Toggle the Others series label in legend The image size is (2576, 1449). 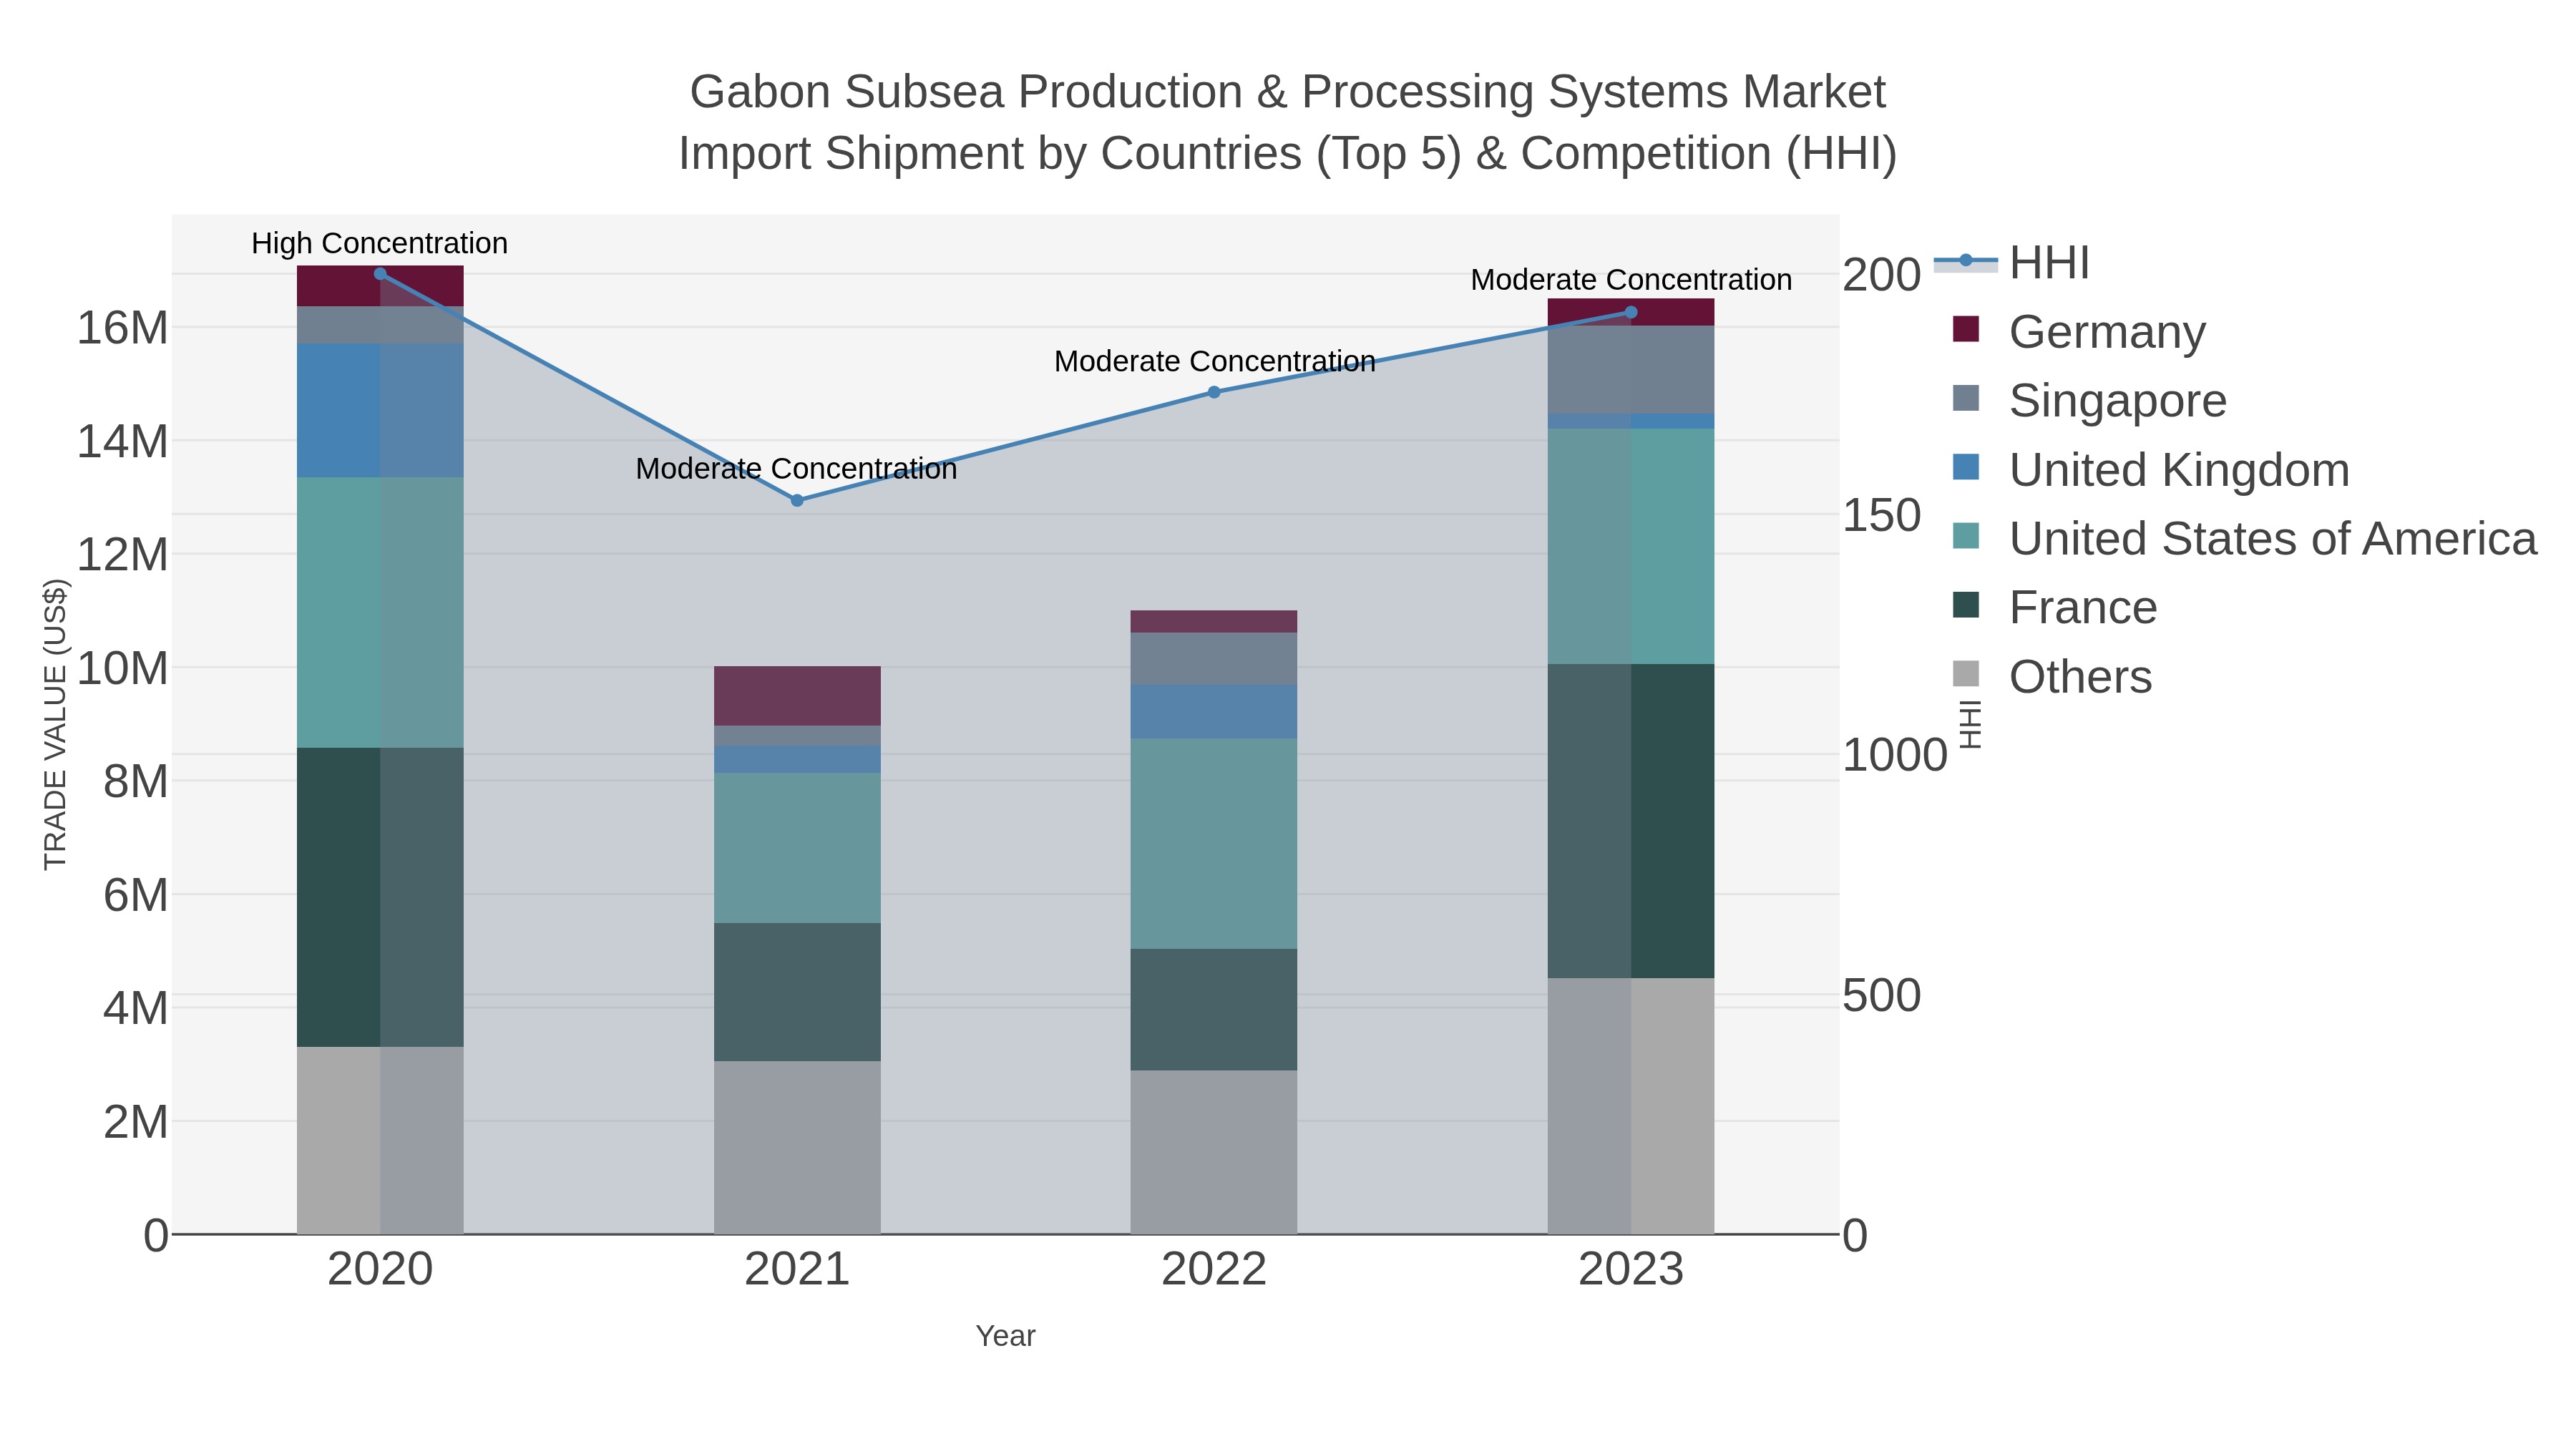coord(2080,677)
